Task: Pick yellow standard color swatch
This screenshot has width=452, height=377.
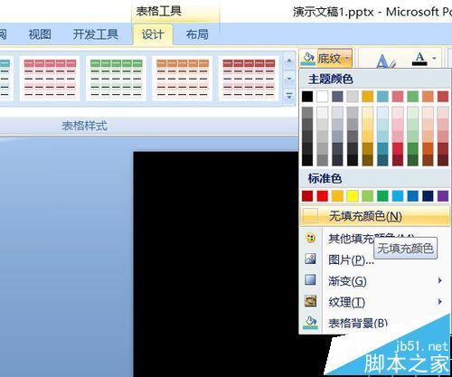Action: pos(353,196)
